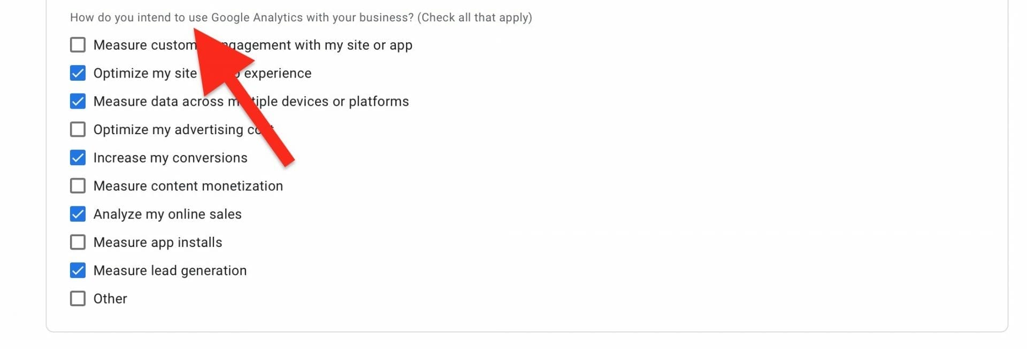Screen dimensions: 1027x349
Task: Click the Measure app installs label text
Action: coord(158,242)
